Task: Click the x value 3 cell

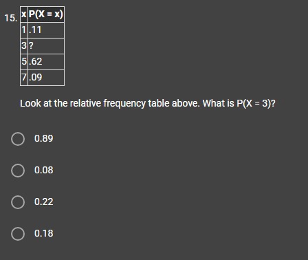Action: [x=24, y=46]
